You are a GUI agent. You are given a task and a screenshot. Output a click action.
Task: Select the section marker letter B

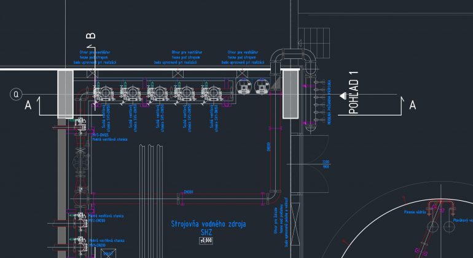91,36
